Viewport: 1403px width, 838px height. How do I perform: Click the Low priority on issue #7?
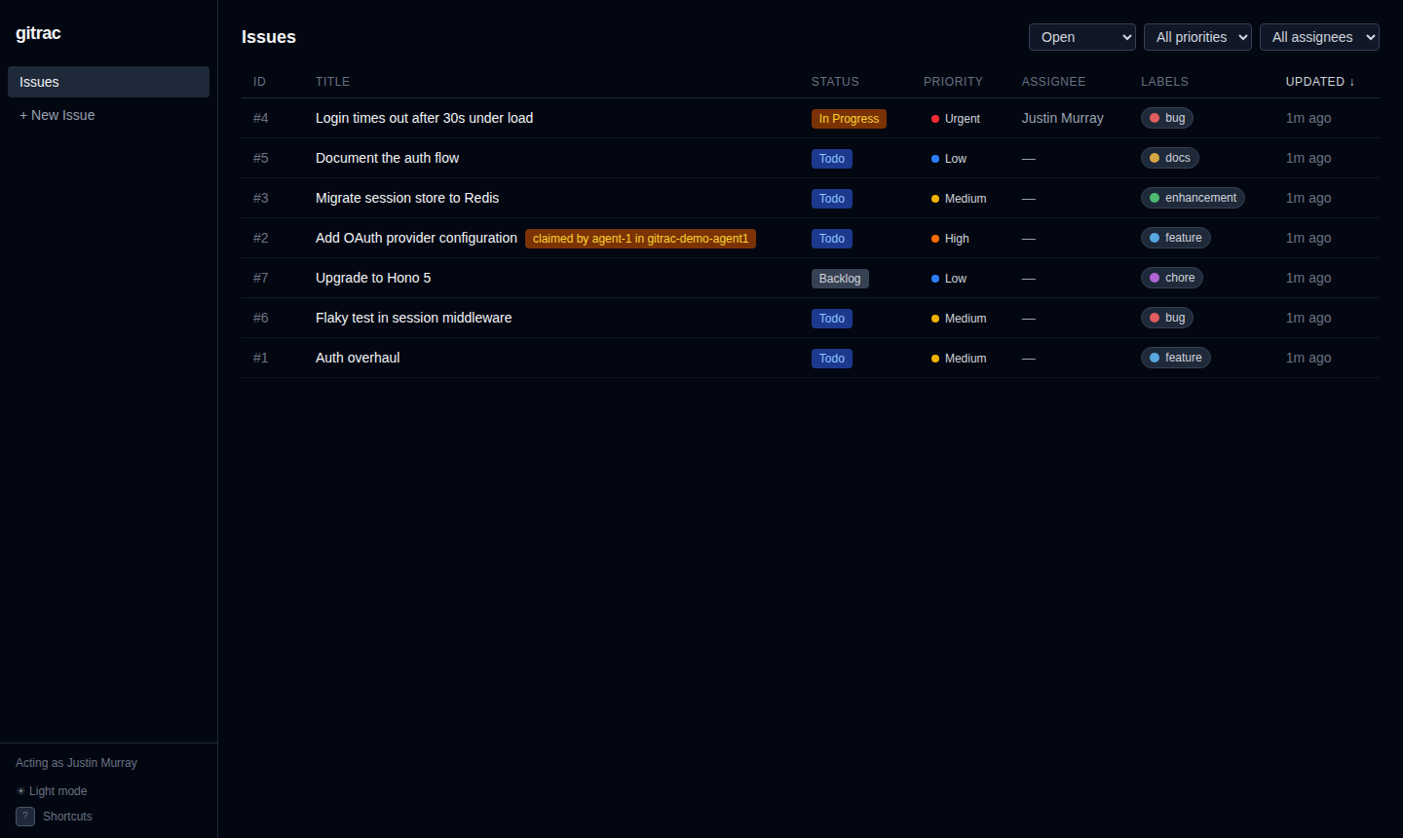click(949, 279)
